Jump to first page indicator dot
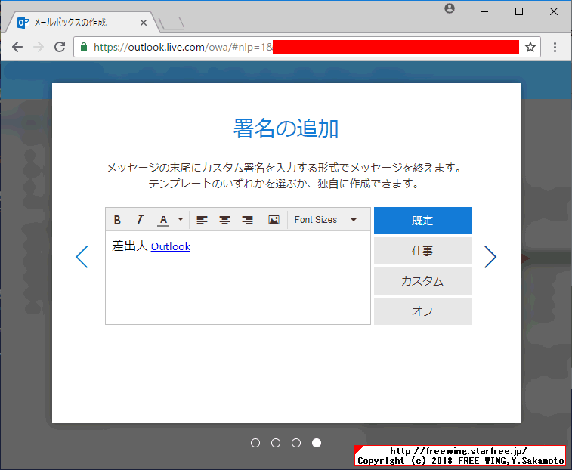This screenshot has height=470, width=572. click(255, 443)
